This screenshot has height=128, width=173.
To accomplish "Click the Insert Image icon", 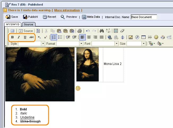I will click(131, 37).
